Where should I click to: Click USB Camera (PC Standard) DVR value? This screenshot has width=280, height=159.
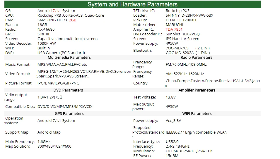pos(61,53)
